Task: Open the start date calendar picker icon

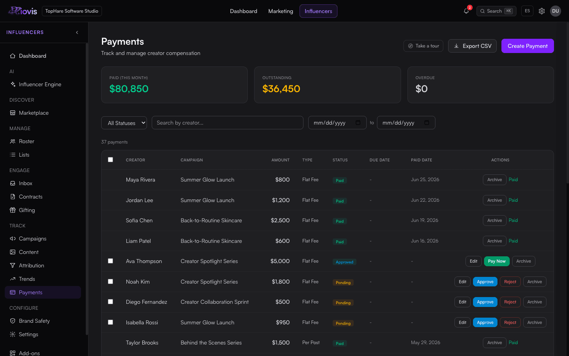Action: coord(358,123)
